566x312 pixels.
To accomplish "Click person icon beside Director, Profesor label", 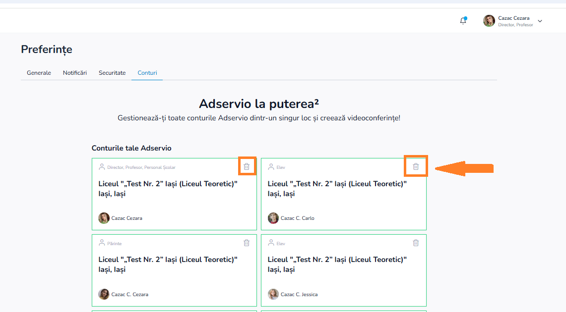I will click(x=102, y=167).
